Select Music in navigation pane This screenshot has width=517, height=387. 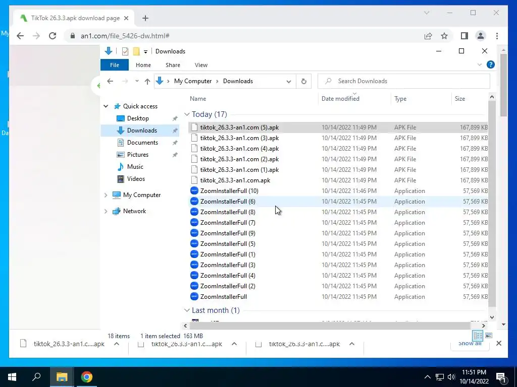tap(135, 166)
